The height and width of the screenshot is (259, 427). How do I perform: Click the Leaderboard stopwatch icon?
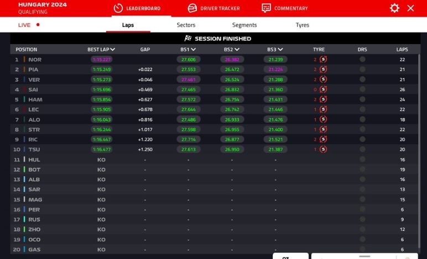(x=118, y=8)
